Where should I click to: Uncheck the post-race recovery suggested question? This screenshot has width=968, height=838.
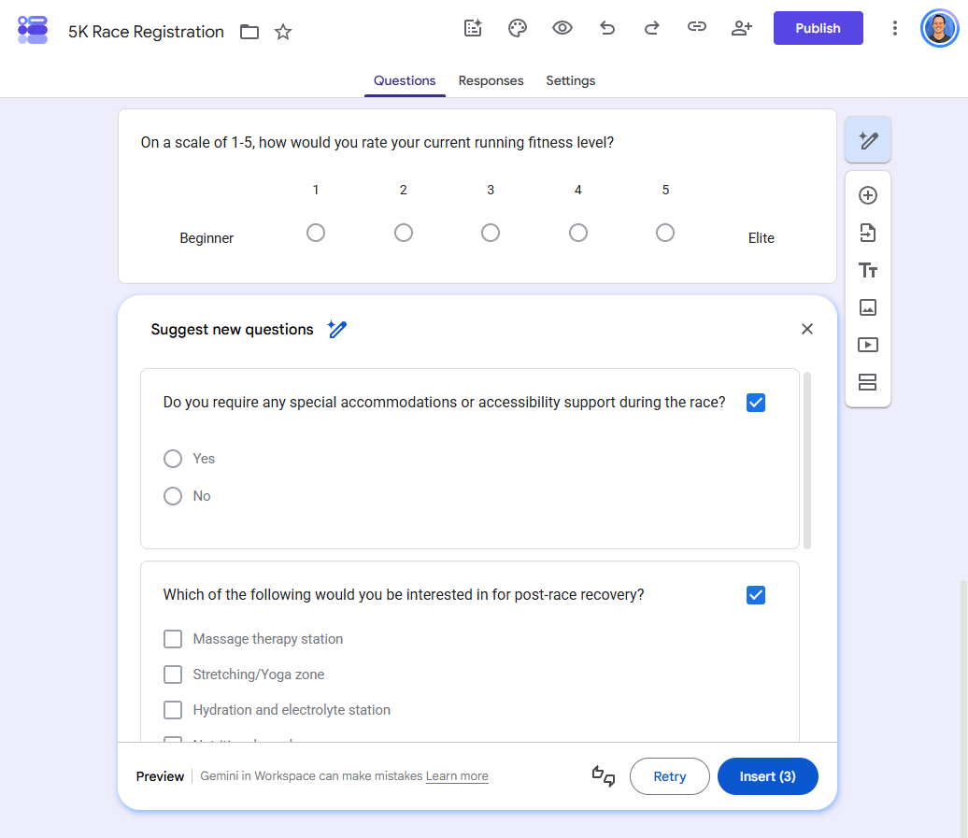pos(756,595)
